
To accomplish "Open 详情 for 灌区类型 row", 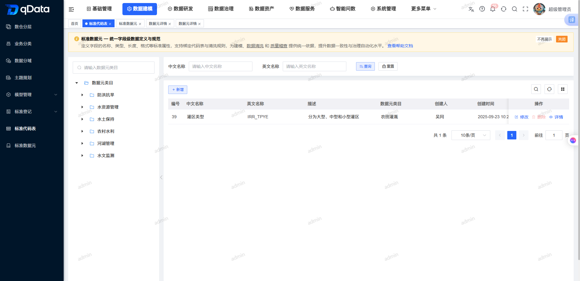I will pos(556,117).
